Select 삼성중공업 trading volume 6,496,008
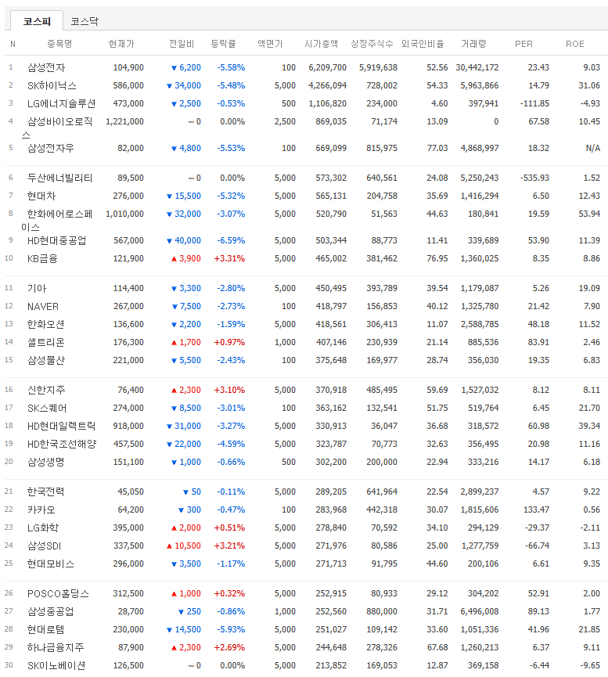Image resolution: width=608 pixels, height=677 pixels. [480, 612]
